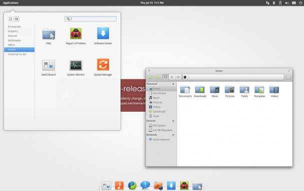
Task: Go back in the Home file window
Action: pyautogui.click(x=150, y=77)
